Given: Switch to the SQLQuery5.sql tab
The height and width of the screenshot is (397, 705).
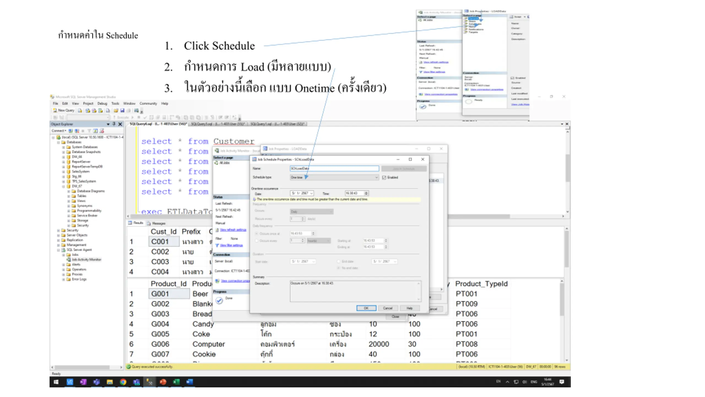Looking at the screenshot, I should 218,124.
